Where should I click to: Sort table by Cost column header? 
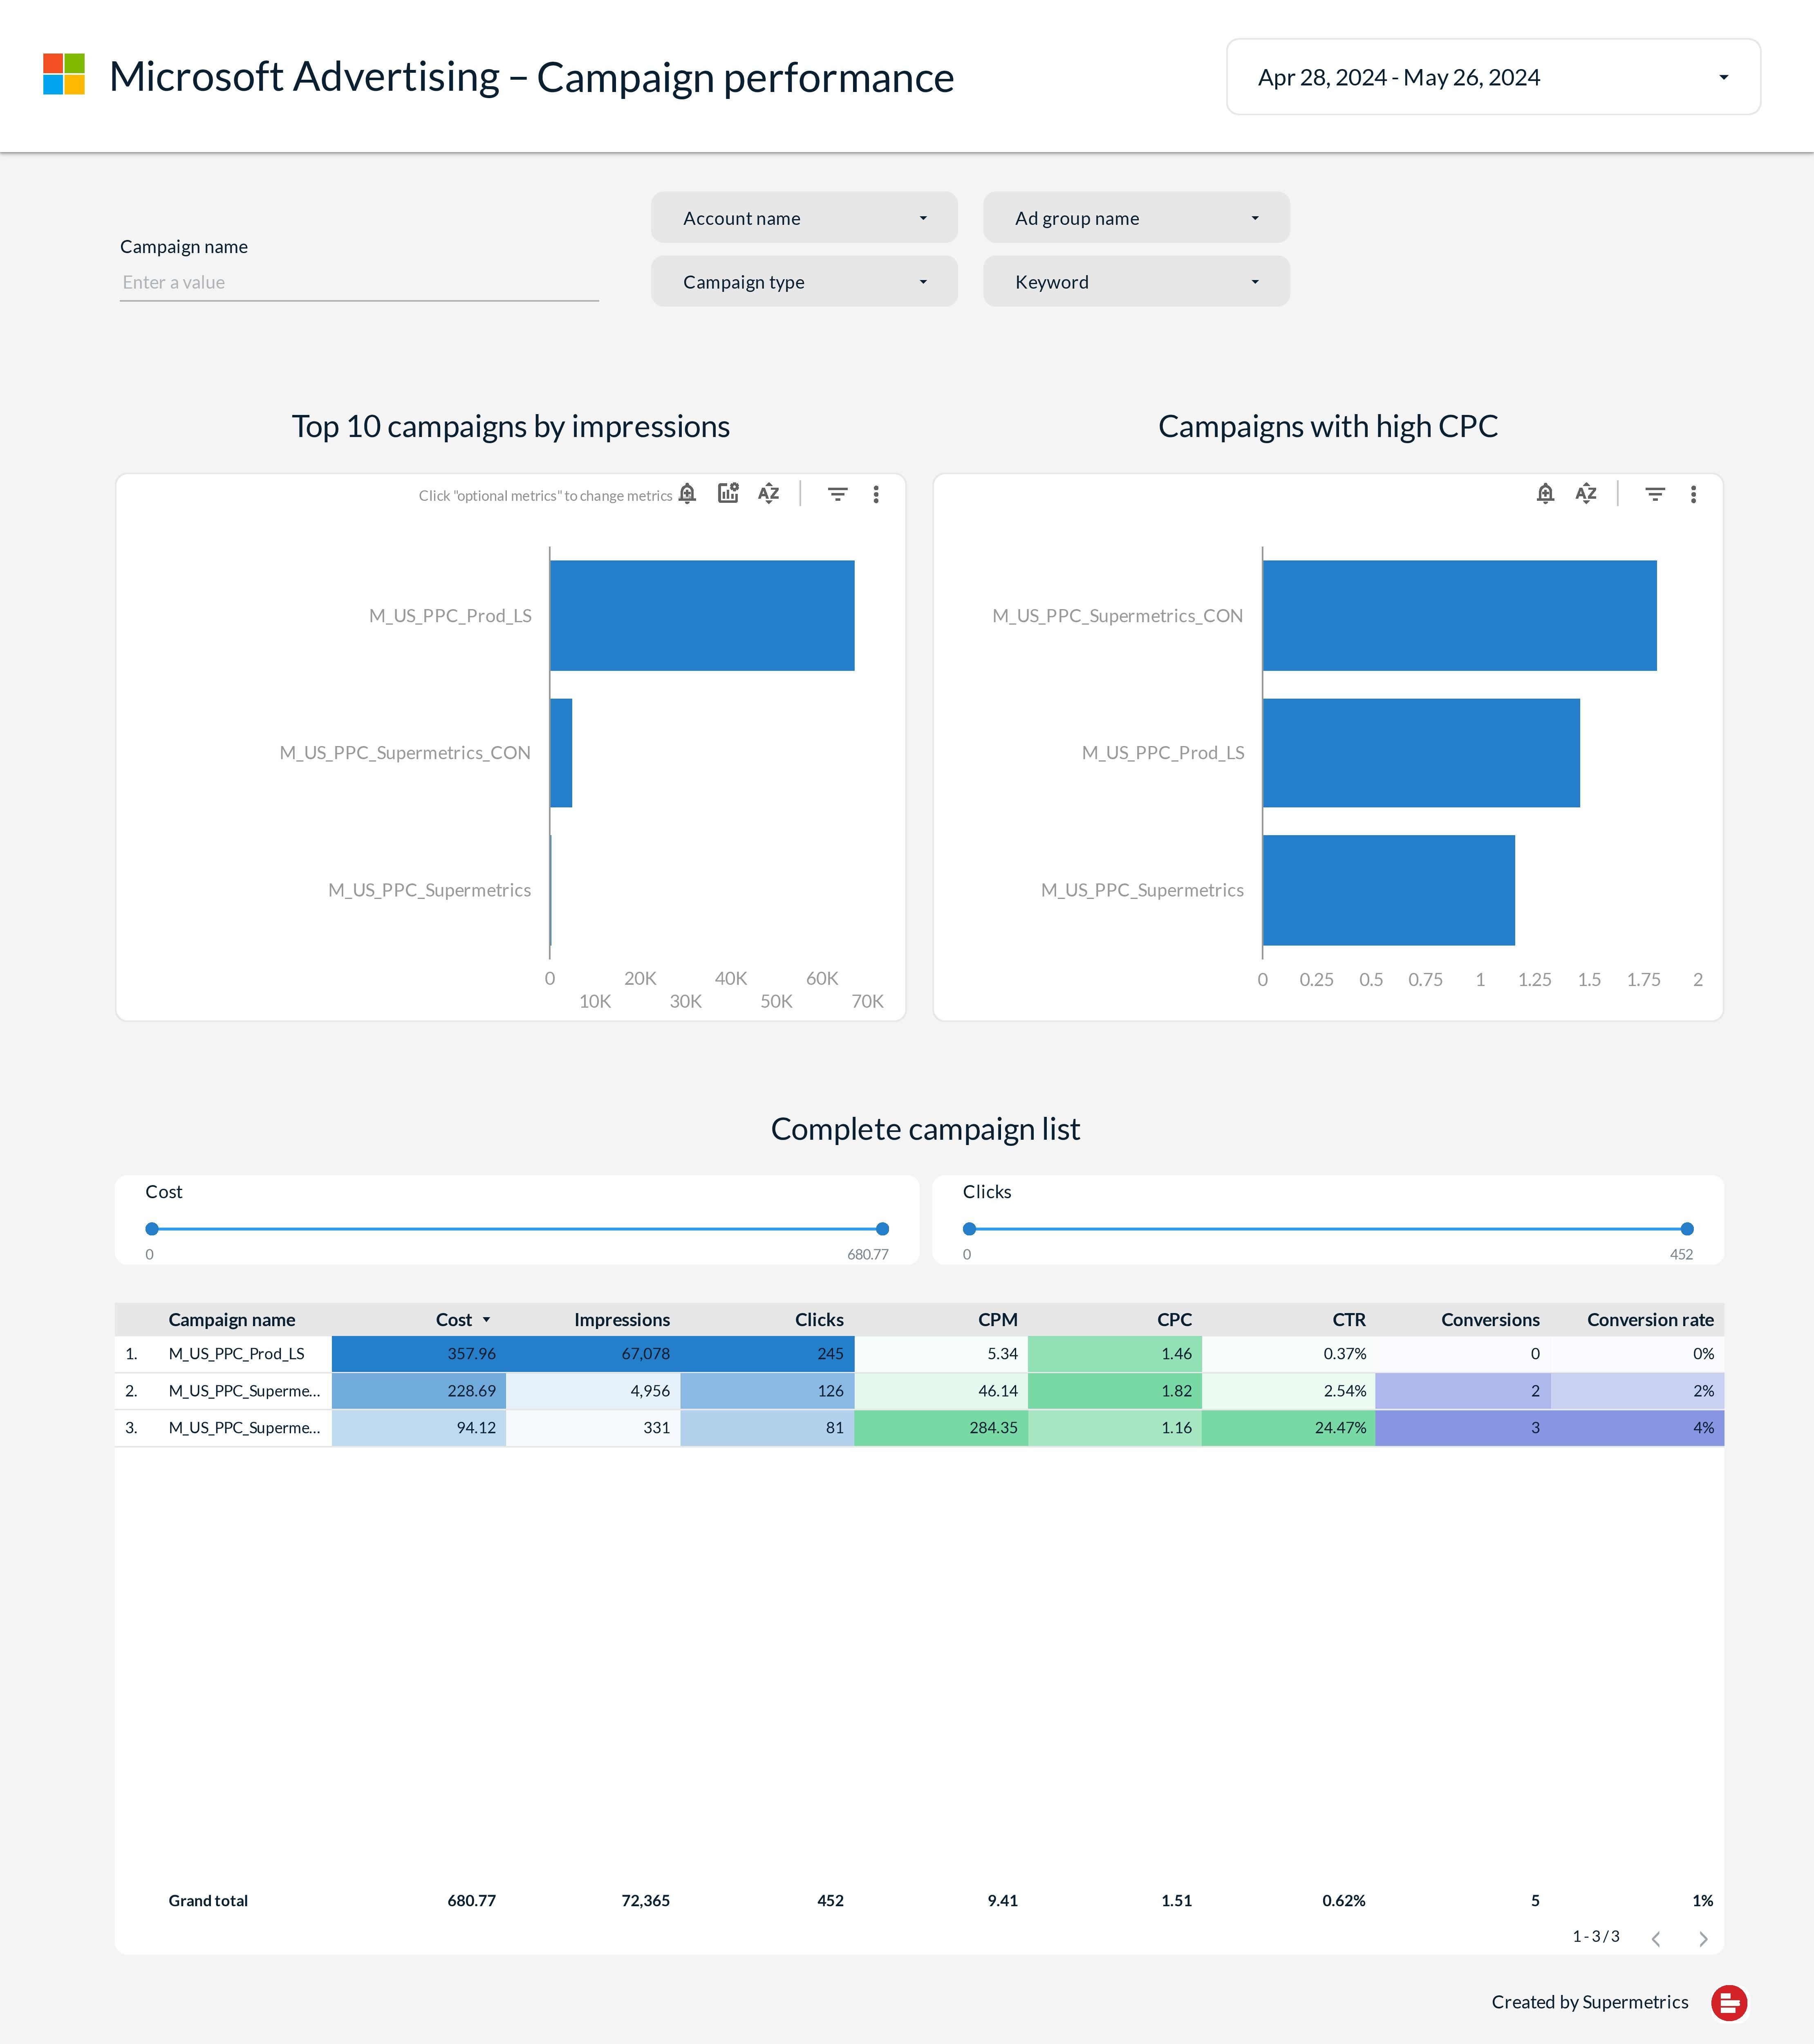[x=455, y=1320]
